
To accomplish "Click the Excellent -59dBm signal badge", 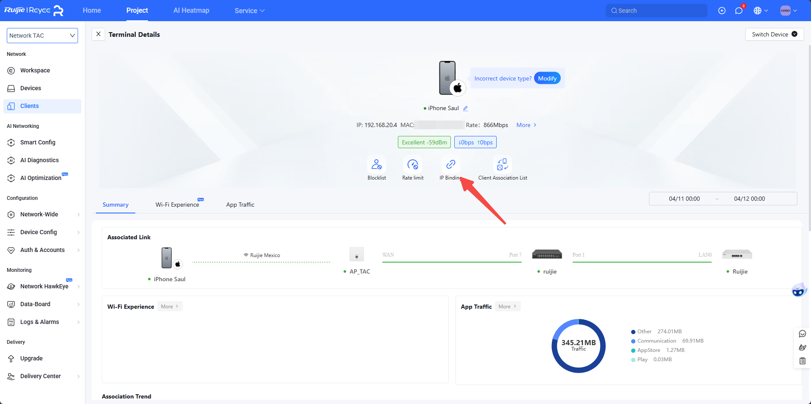I will tap(424, 142).
